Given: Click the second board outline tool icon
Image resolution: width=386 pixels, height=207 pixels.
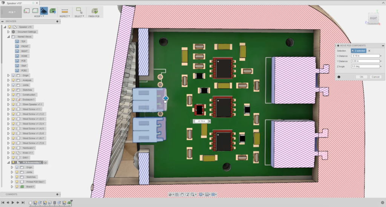Looking at the screenshot, I should tap(35, 11).
